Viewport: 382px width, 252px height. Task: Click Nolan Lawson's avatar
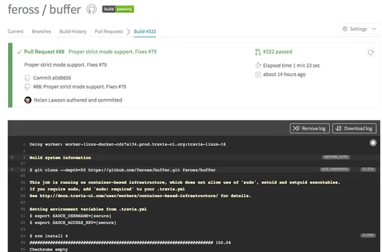pyautogui.click(x=27, y=100)
